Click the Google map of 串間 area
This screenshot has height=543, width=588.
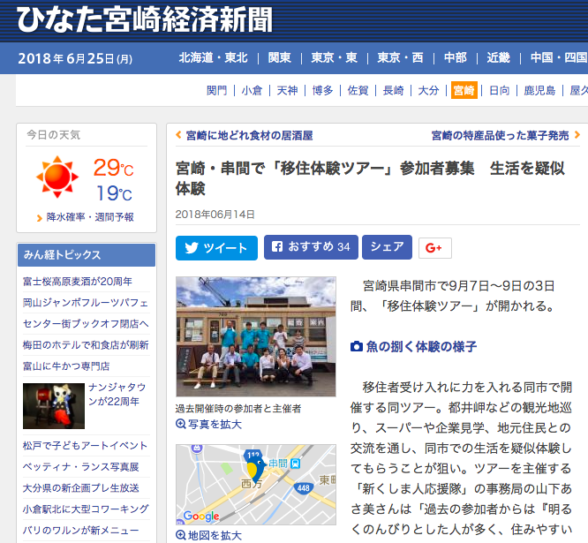coord(256,485)
